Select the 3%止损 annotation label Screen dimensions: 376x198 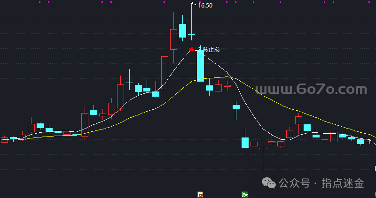point(209,49)
